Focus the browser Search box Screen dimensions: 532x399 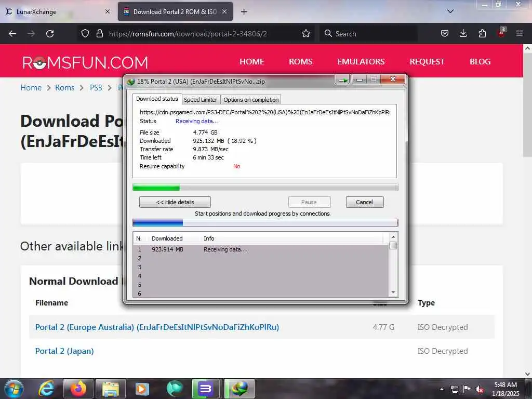tap(368, 34)
